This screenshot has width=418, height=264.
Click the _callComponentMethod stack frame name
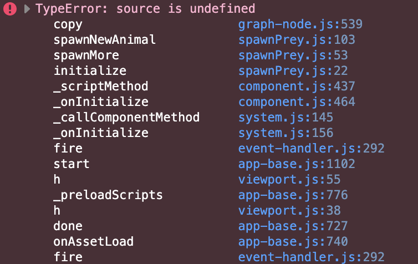(126, 118)
